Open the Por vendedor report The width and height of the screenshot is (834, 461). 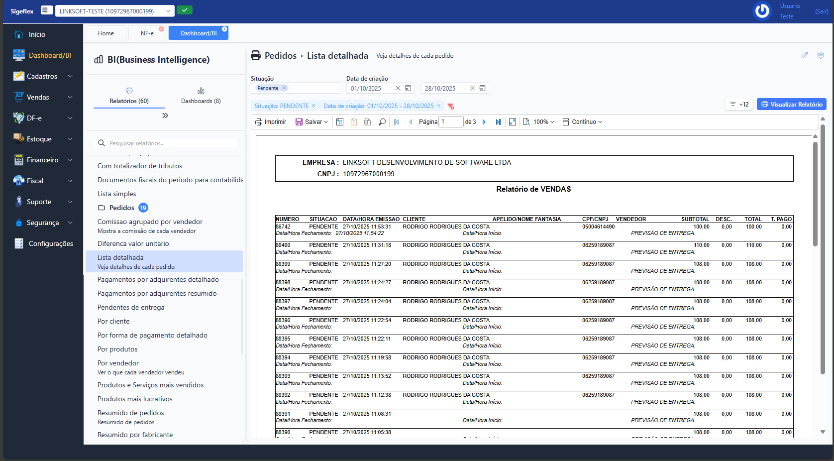coord(118,363)
